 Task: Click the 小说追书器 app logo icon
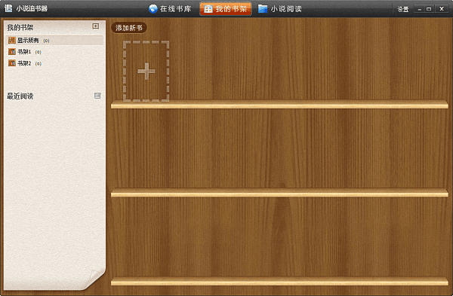click(8, 8)
